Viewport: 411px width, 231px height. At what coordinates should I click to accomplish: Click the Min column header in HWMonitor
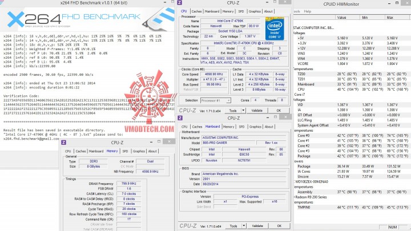(372, 17)
